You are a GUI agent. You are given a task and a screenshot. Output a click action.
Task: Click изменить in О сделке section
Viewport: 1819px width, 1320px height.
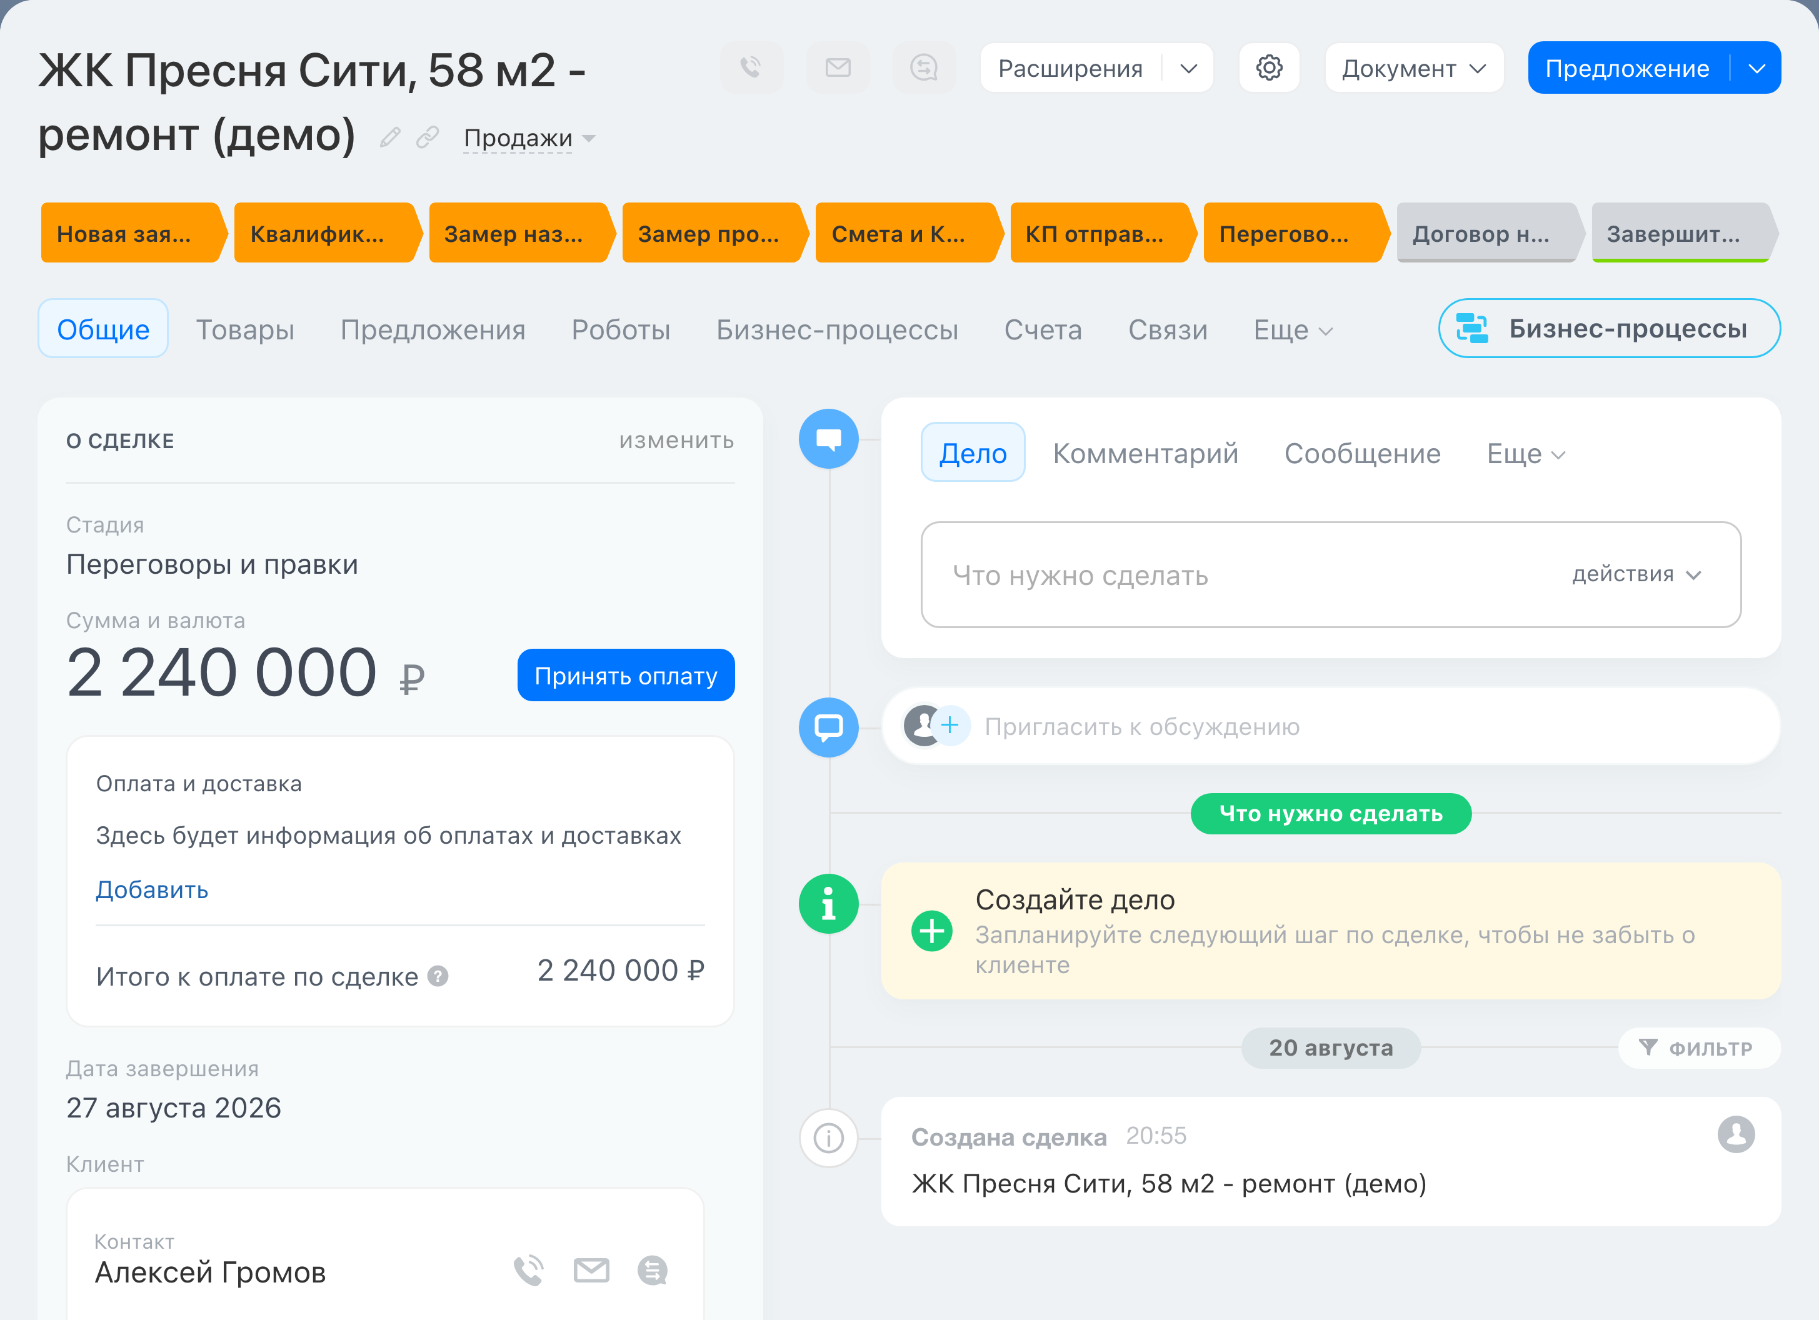[x=676, y=440]
